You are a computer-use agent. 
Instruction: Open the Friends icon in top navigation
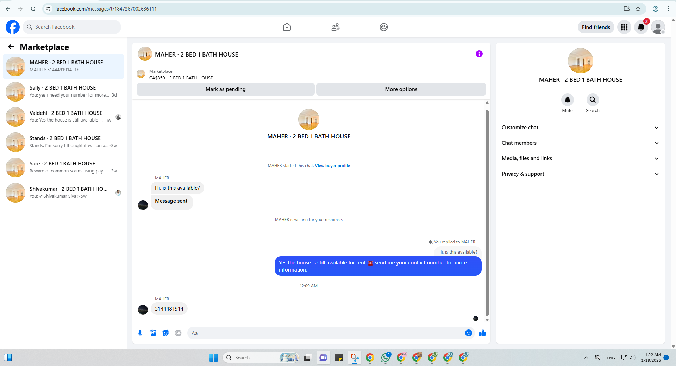click(336, 27)
